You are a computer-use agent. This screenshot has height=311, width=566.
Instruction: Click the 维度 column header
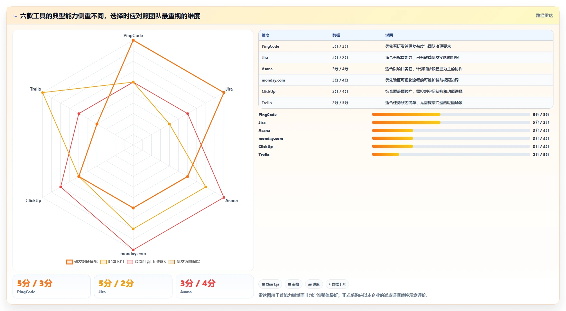[265, 35]
